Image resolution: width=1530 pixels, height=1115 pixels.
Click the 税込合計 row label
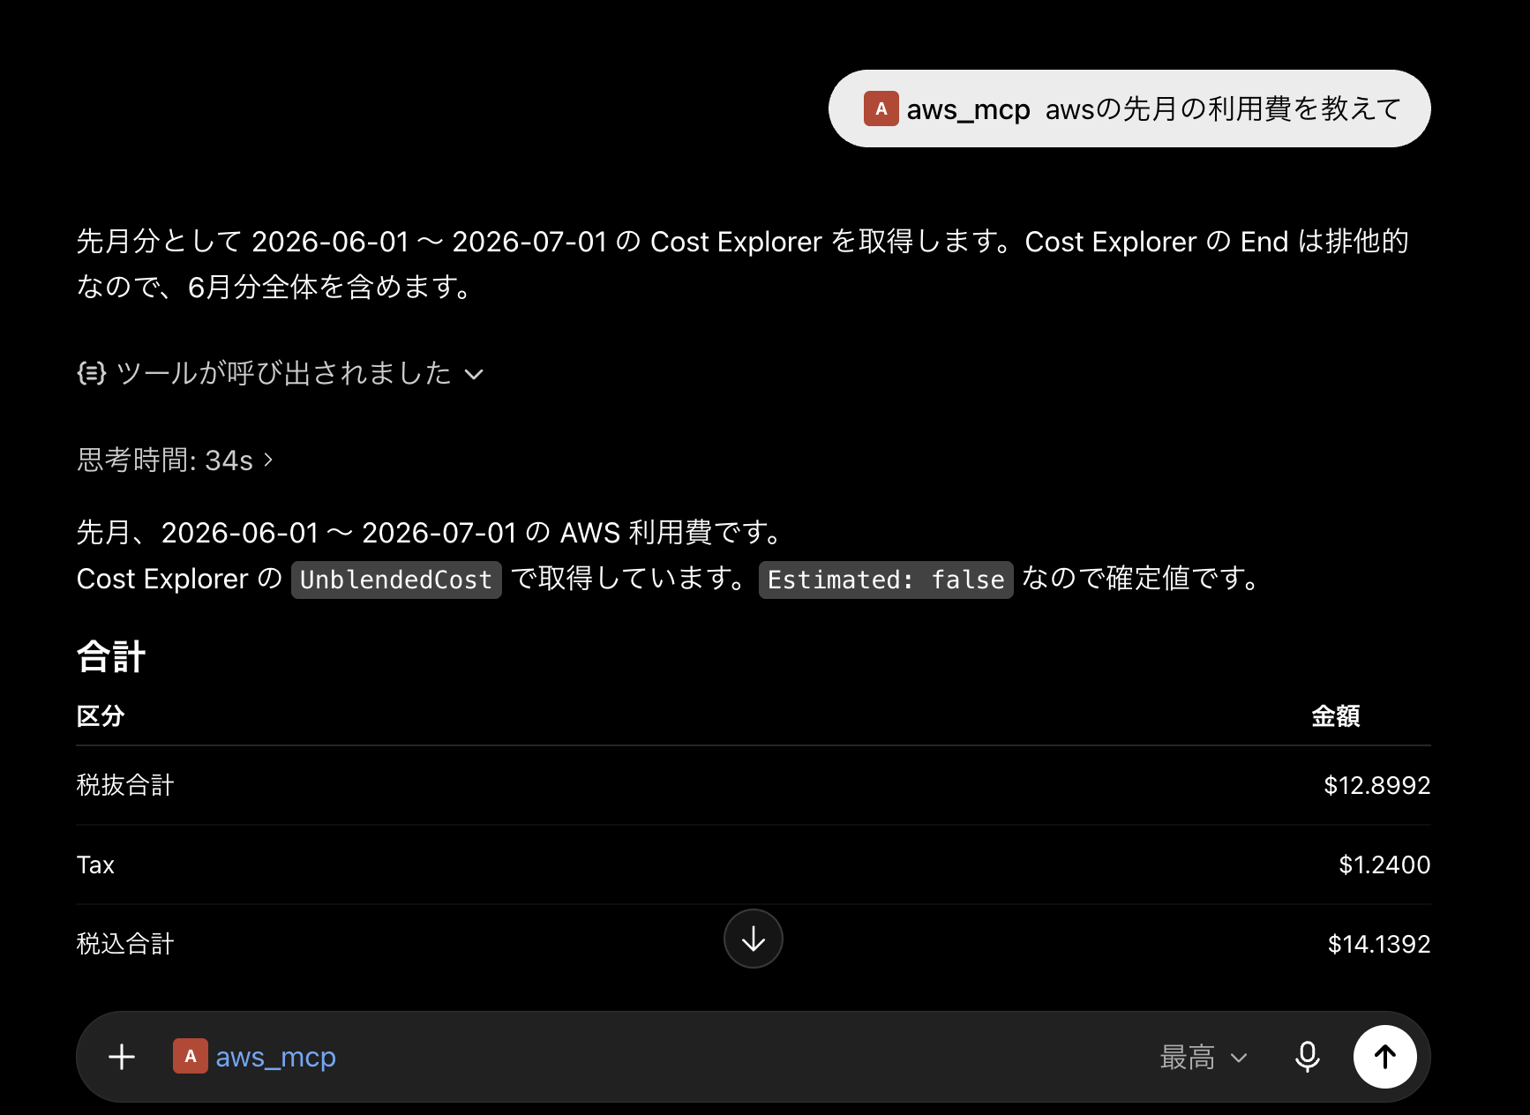(x=125, y=944)
